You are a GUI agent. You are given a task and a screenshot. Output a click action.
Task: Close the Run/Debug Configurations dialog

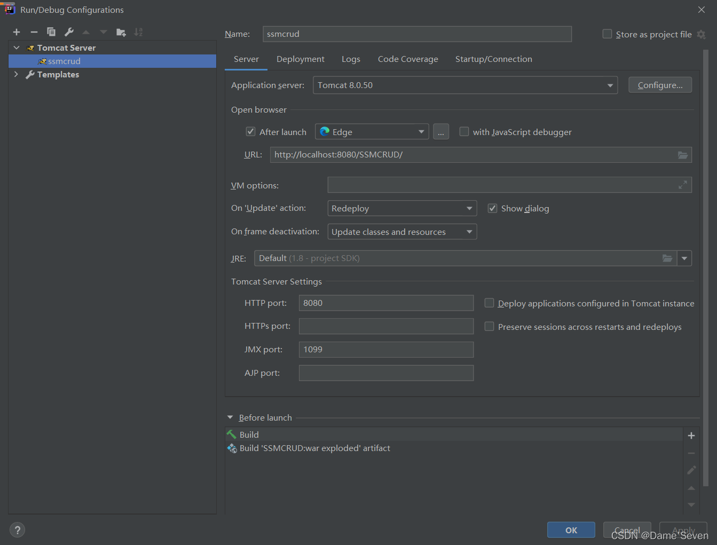click(702, 10)
